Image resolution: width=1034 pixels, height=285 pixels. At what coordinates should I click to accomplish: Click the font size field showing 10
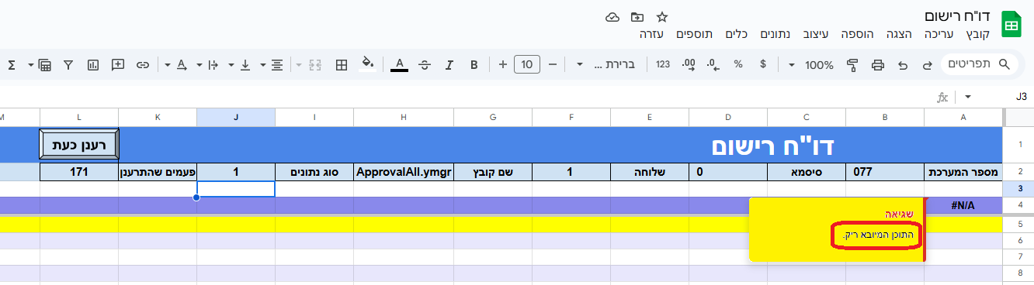click(528, 64)
